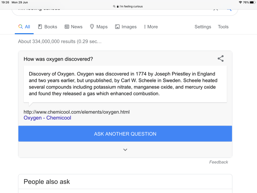Clear the search box with the X icon

[215, 9]
